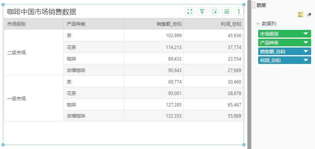The image size is (315, 149).
Task: Click the 利润_总和 column header
Action: click(213, 24)
